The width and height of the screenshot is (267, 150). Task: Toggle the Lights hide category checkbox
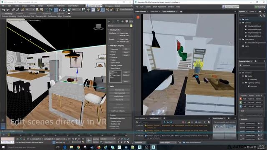click(x=110, y=55)
